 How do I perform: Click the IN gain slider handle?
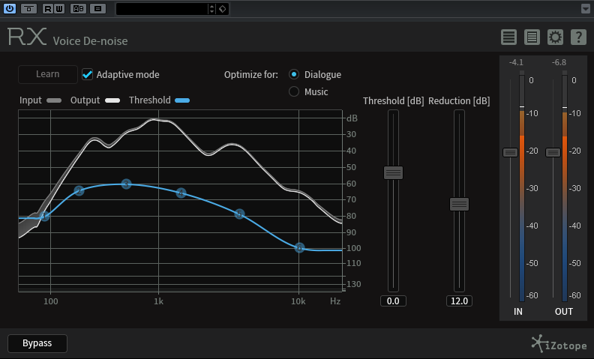click(510, 153)
